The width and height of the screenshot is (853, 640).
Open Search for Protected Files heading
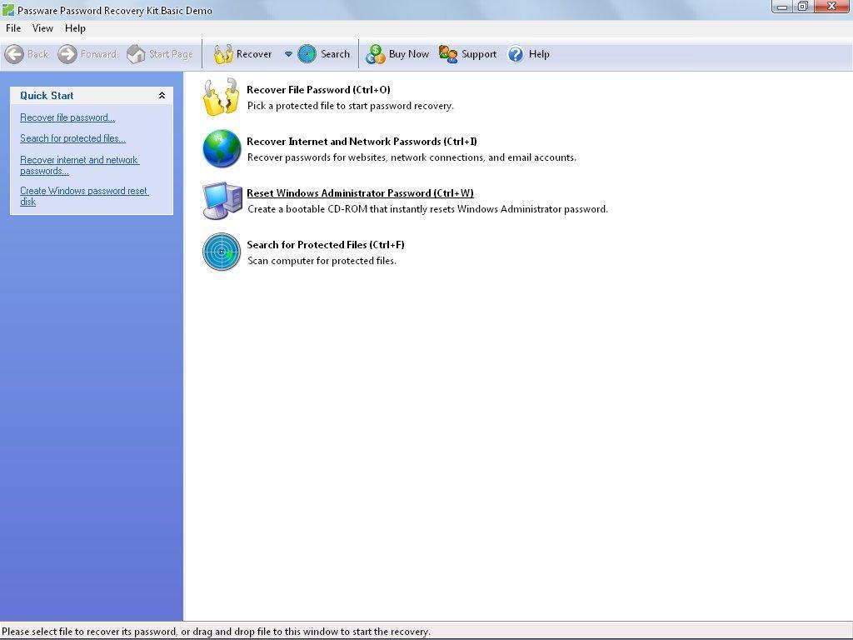(326, 245)
